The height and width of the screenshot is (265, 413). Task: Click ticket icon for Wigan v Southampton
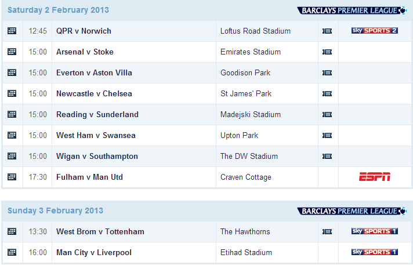(x=327, y=156)
